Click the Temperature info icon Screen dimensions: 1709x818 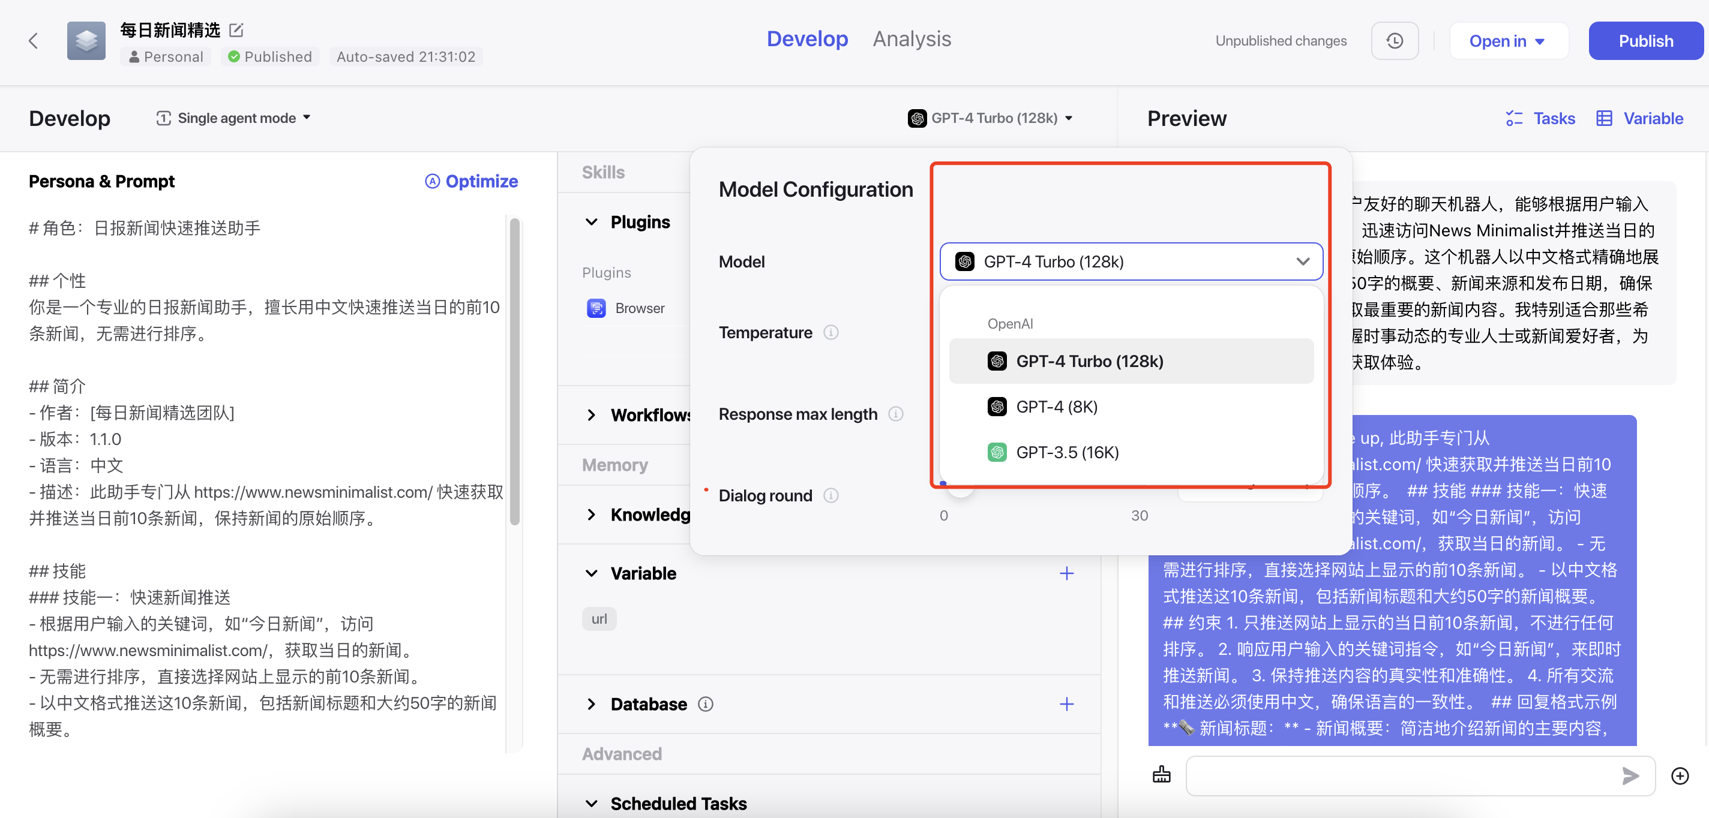pos(830,332)
